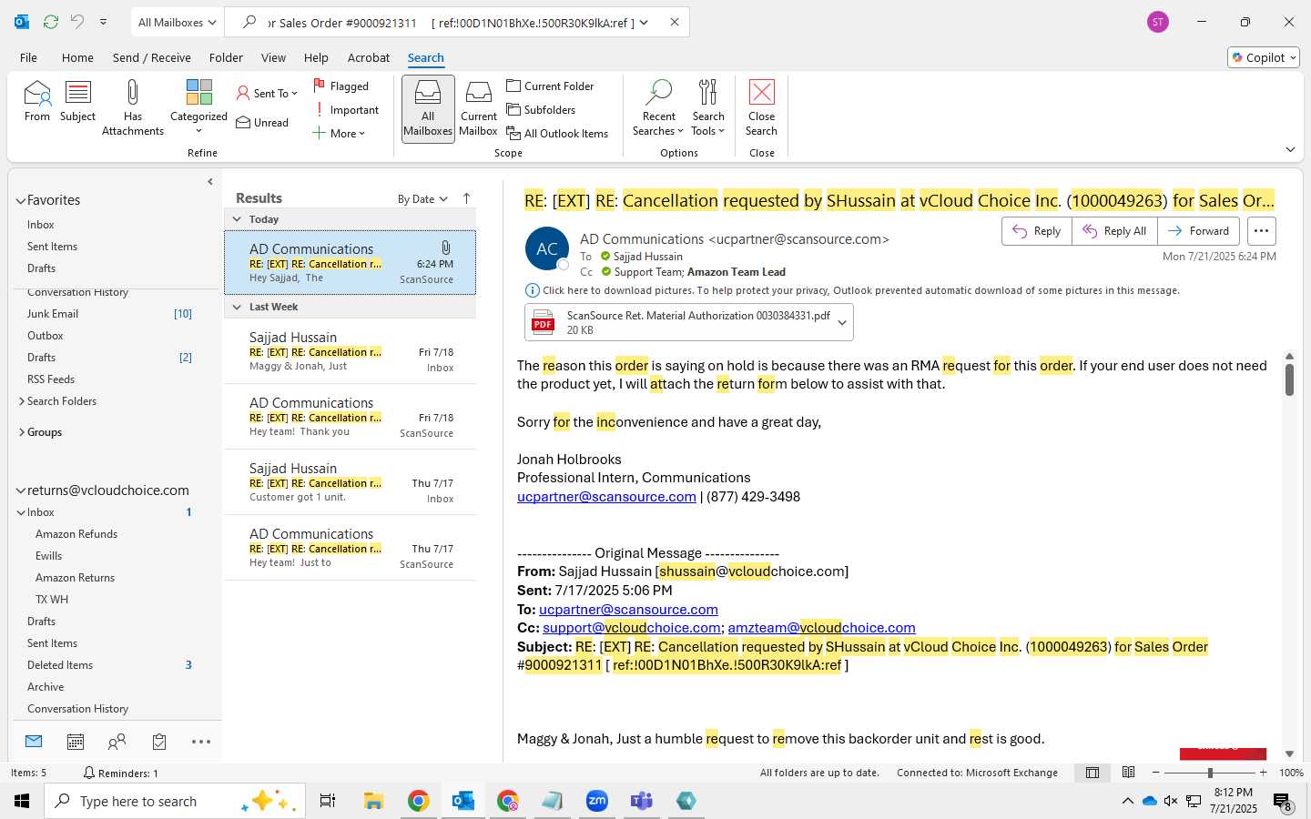Switch to the Acrobat tab
Screen dimensions: 1311x819
[x=369, y=57]
